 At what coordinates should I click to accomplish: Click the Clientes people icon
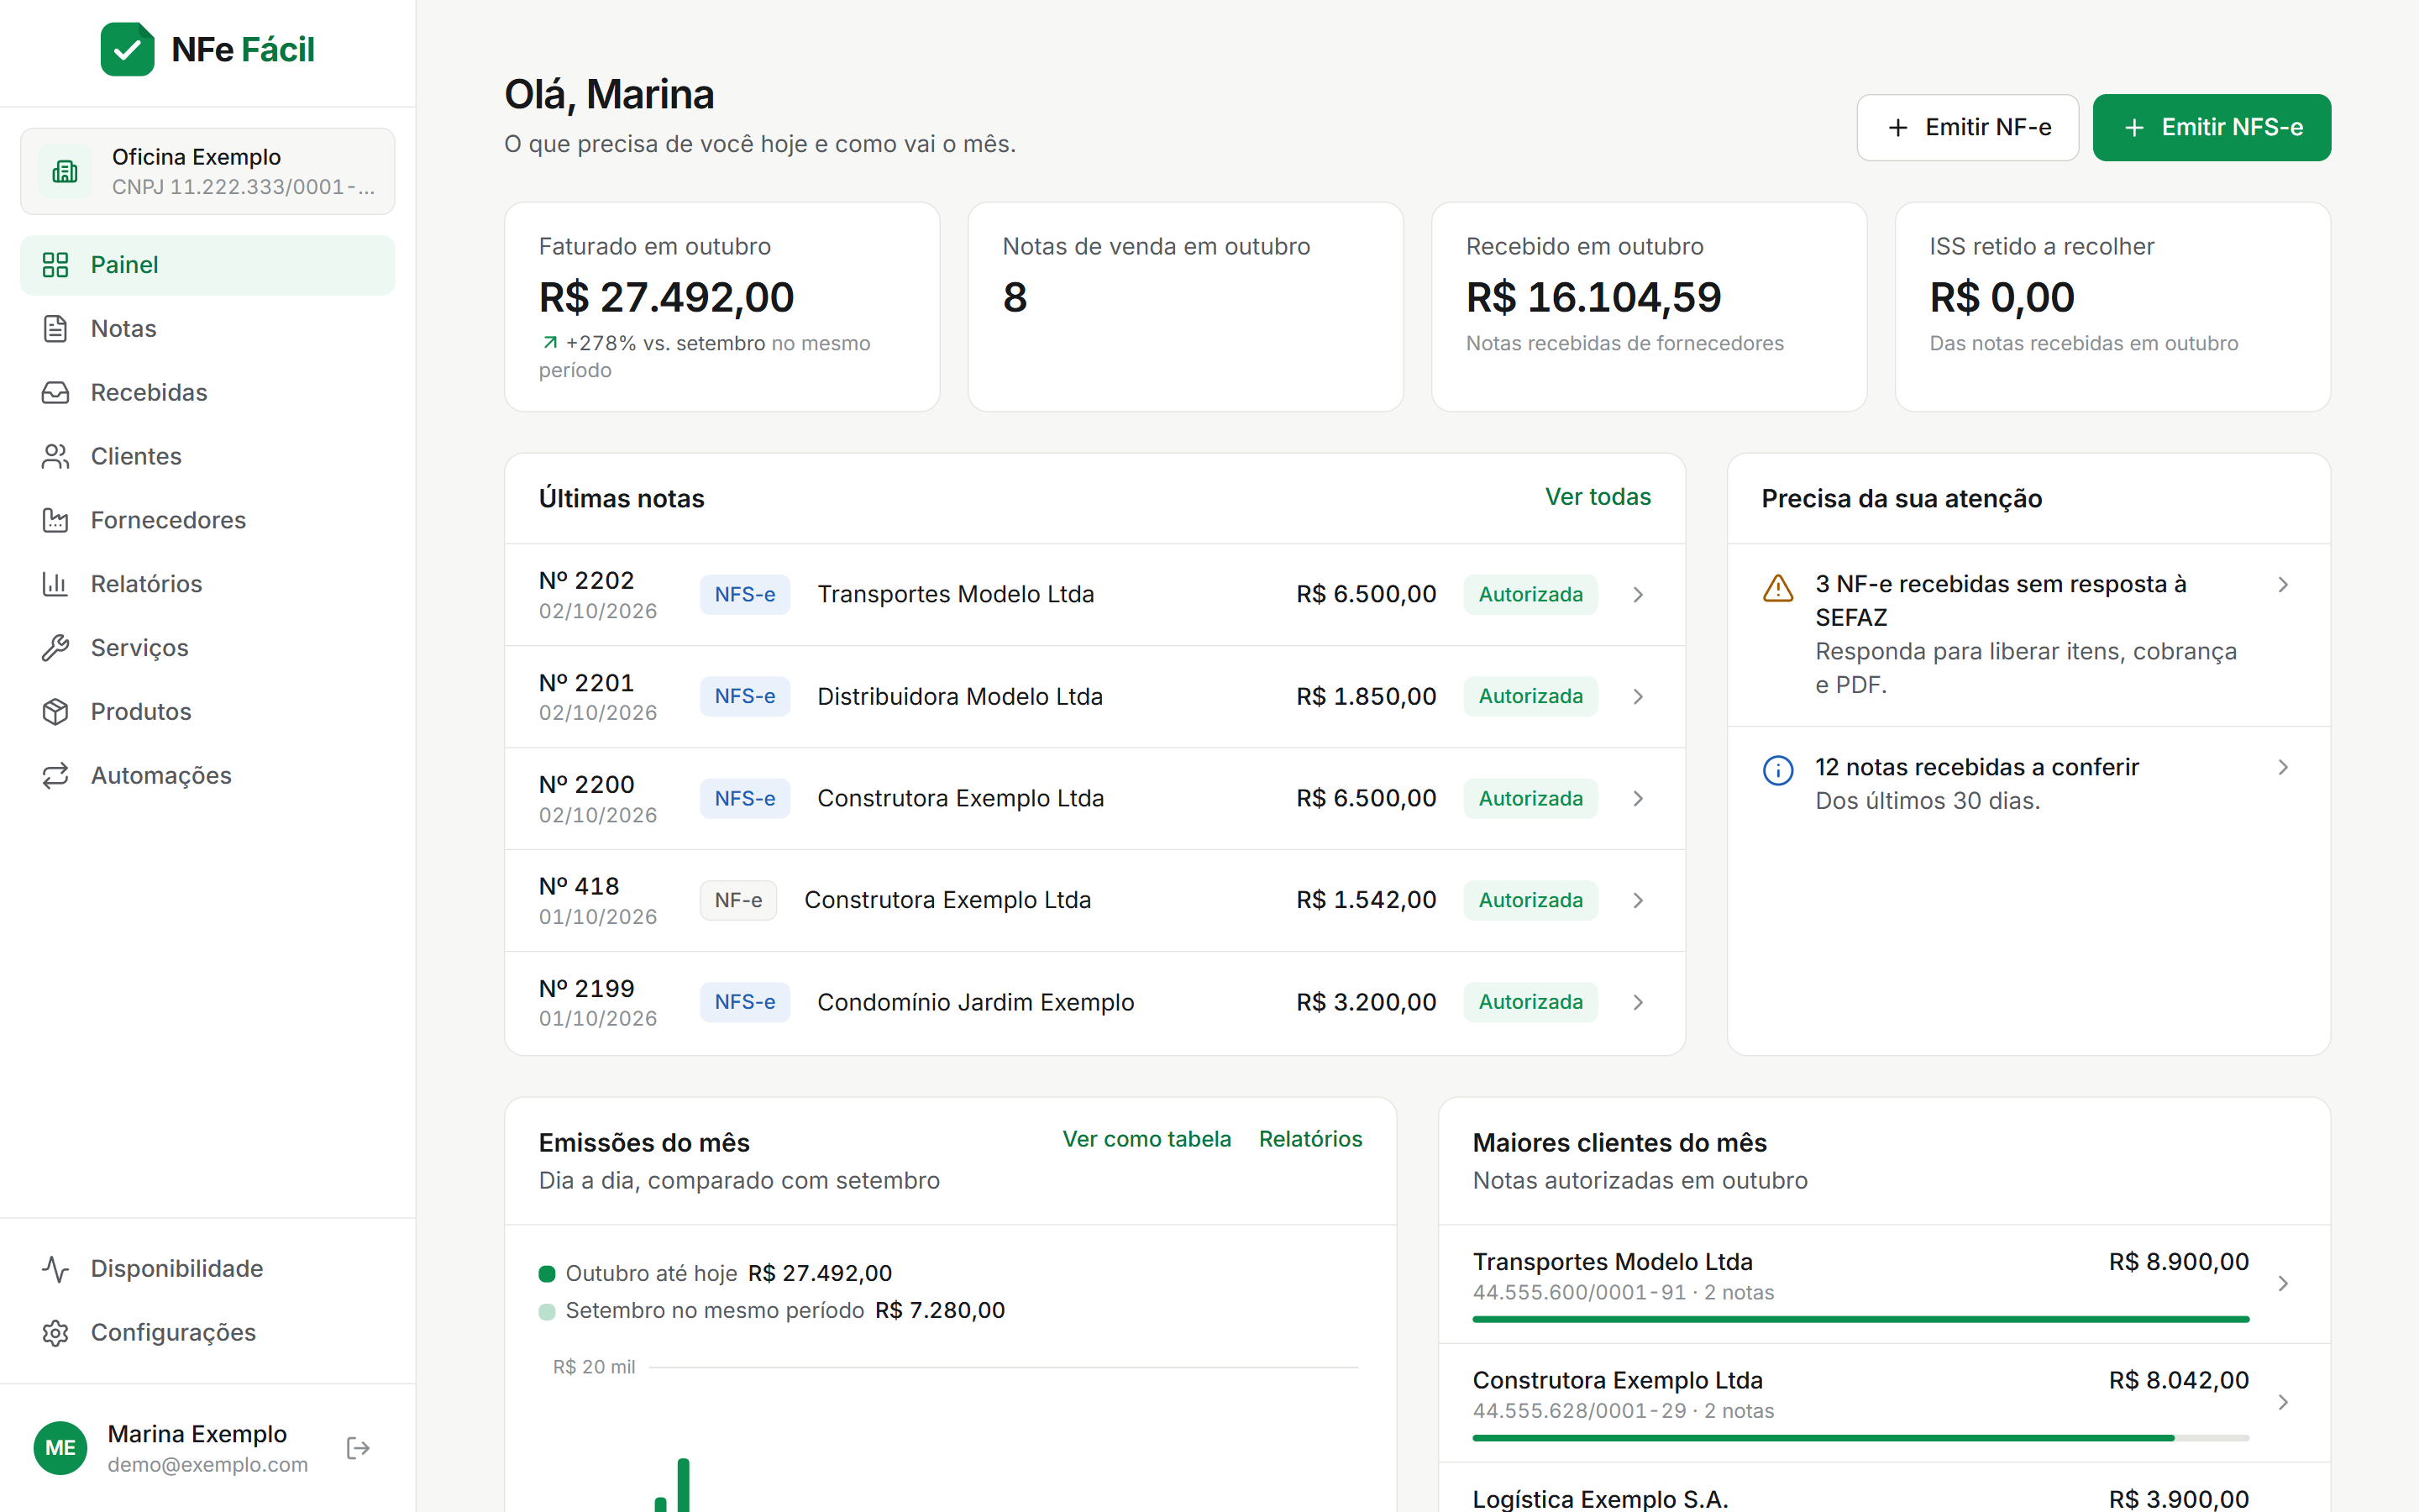click(55, 457)
